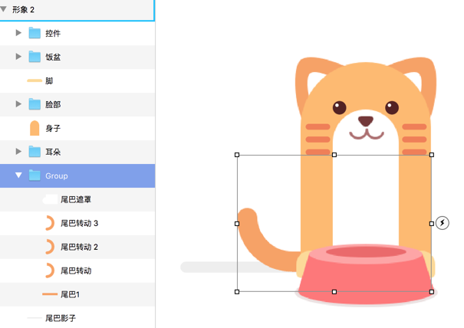Expand the 饭盆 folder arrow
Image resolution: width=464 pixels, height=328 pixels.
point(18,57)
